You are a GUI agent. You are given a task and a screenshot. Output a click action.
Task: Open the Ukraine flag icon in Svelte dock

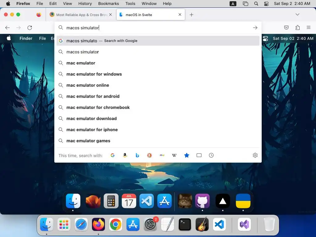[243, 201]
